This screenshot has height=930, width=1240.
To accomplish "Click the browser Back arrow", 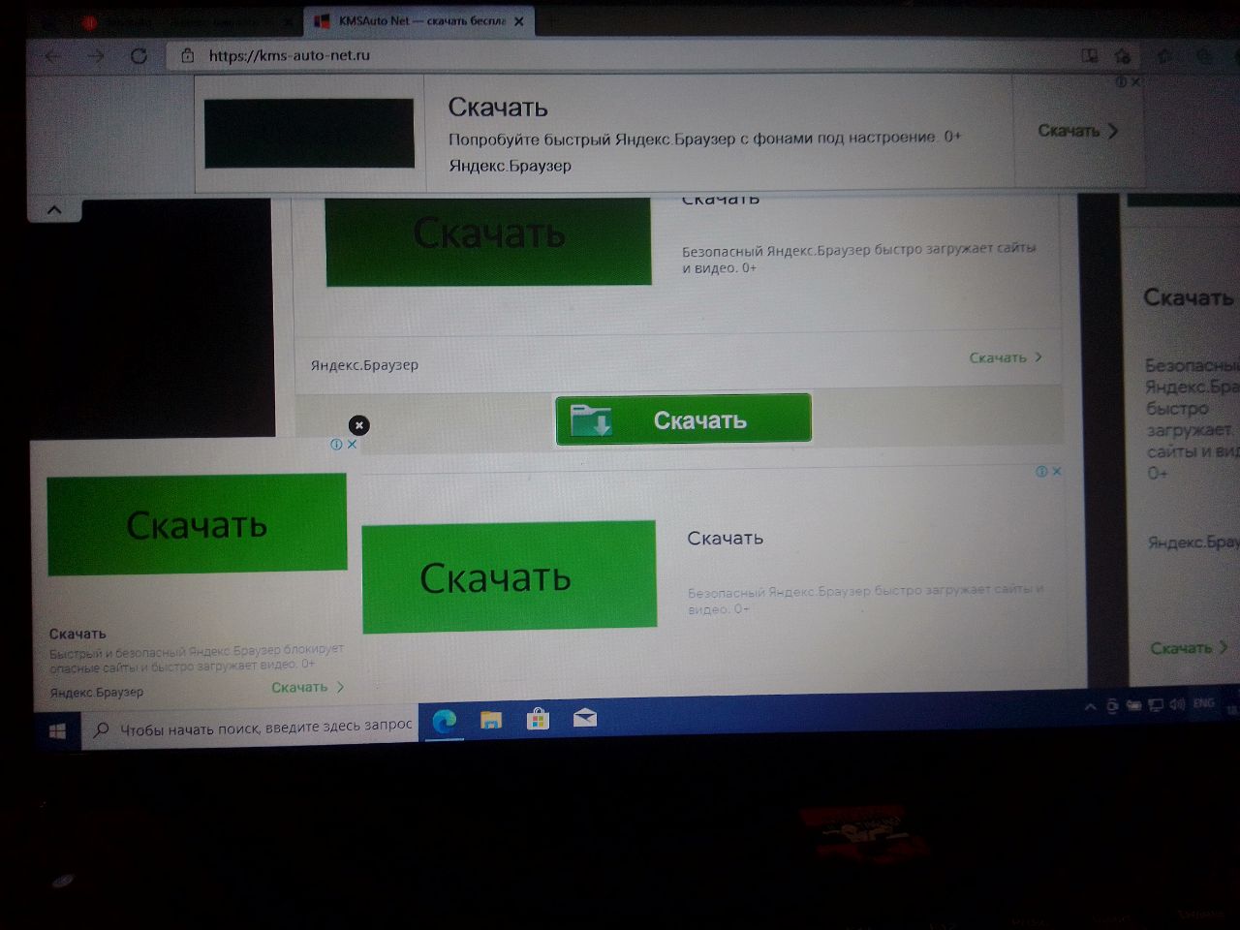I will pyautogui.click(x=53, y=56).
